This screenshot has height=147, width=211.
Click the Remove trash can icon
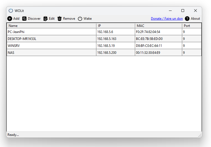pyautogui.click(x=60, y=19)
